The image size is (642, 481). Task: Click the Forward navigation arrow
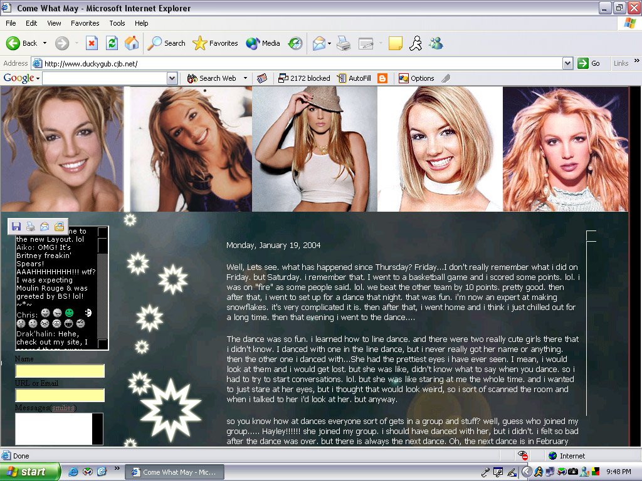62,43
